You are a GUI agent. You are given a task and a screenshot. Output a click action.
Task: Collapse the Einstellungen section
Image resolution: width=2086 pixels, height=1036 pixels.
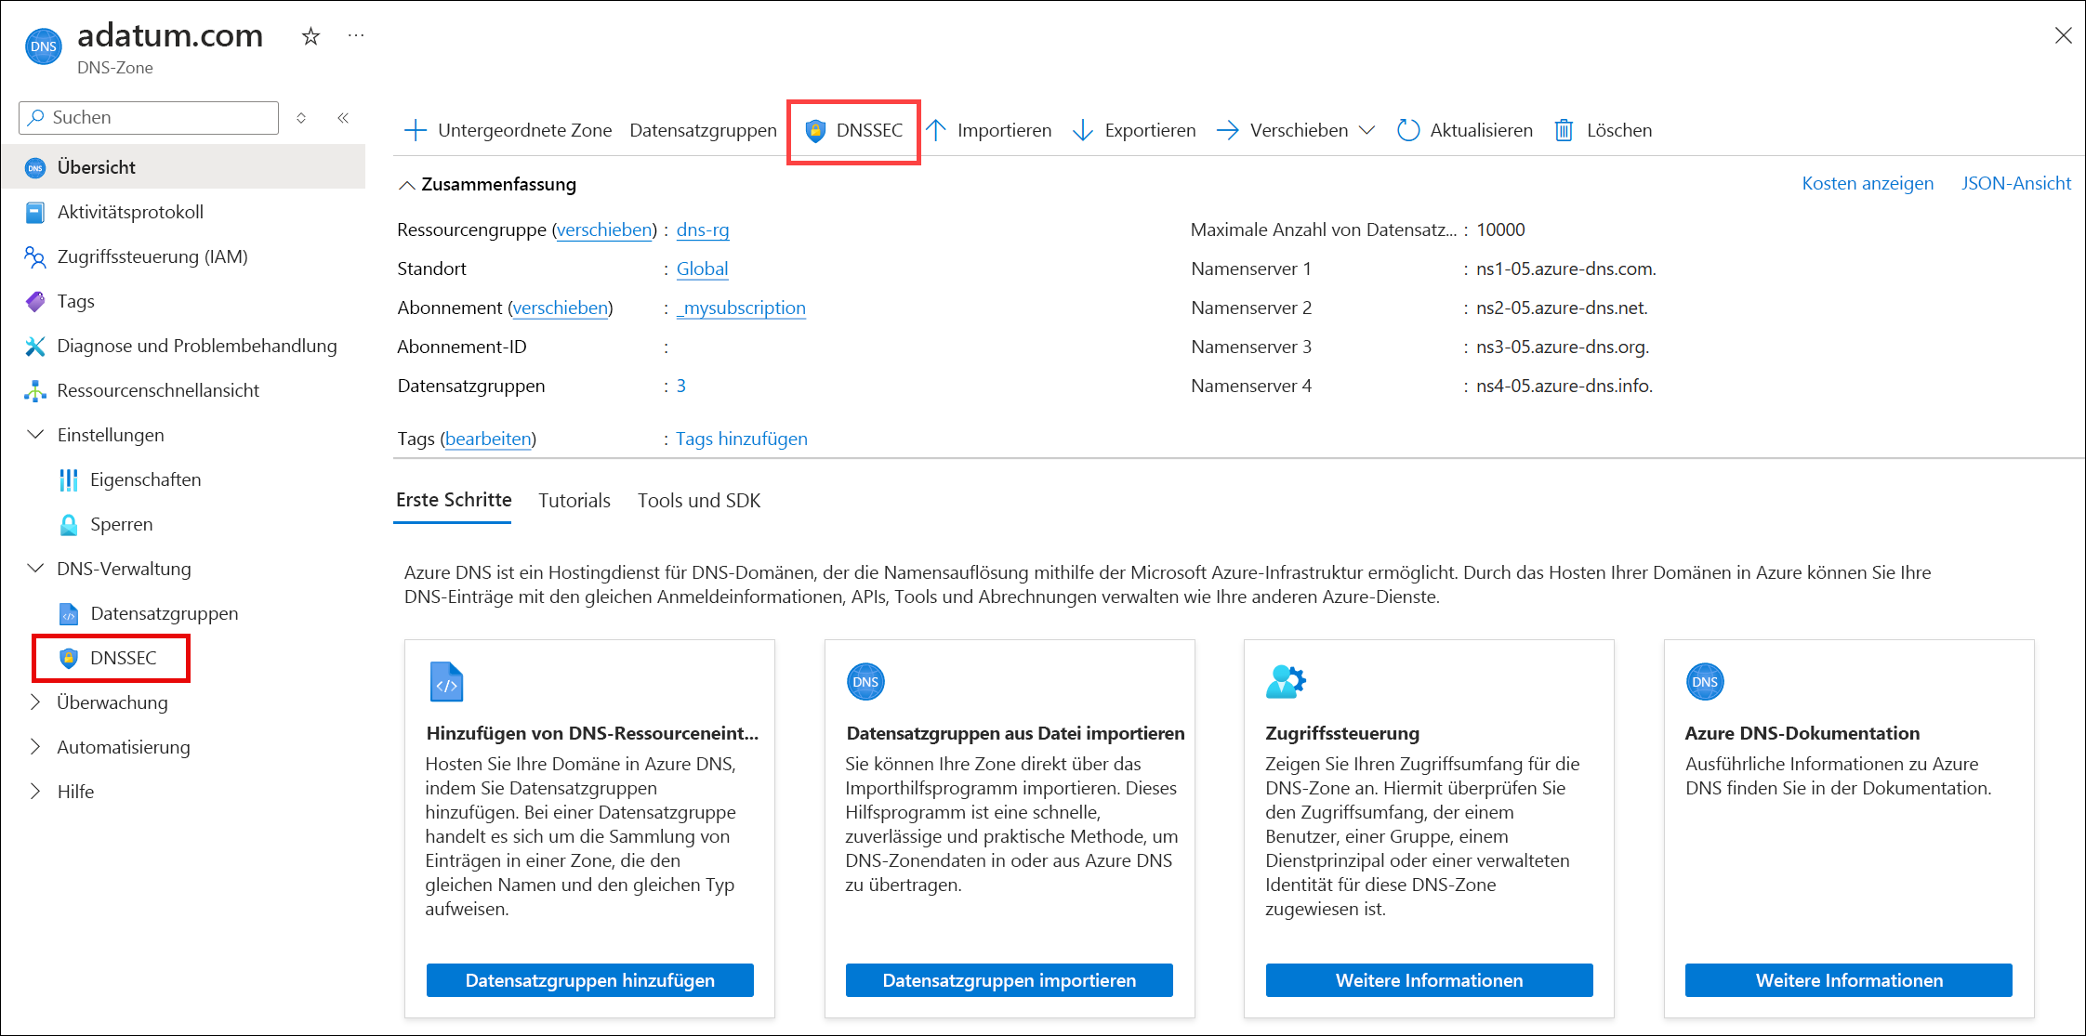pos(36,435)
